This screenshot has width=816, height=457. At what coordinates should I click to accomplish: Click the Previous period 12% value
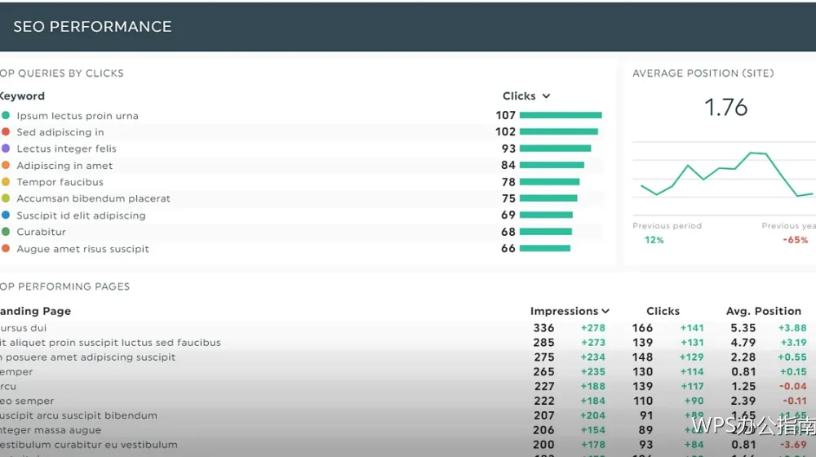[654, 240]
